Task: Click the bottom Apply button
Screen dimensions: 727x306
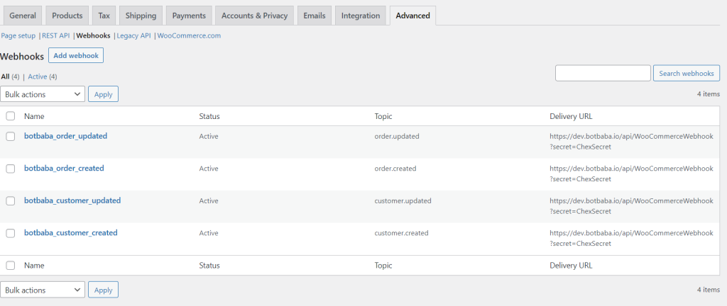Action: 104,290
